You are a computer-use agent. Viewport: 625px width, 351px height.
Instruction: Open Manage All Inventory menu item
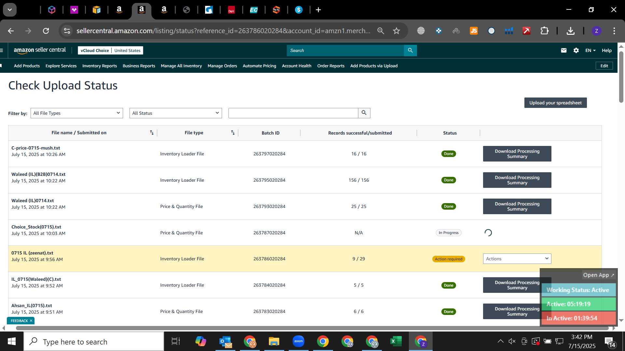tap(181, 66)
